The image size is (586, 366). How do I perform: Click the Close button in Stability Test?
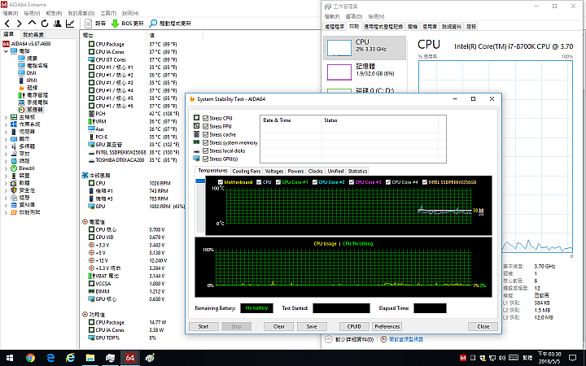click(x=483, y=326)
